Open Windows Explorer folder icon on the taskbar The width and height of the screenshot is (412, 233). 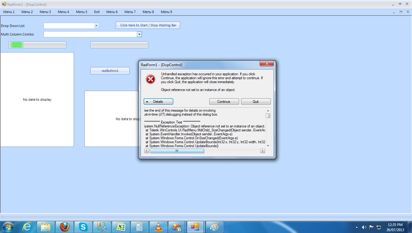click(x=46, y=227)
